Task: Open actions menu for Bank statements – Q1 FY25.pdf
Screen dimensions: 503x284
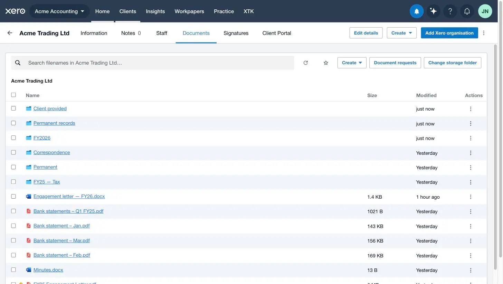Action: click(x=471, y=211)
